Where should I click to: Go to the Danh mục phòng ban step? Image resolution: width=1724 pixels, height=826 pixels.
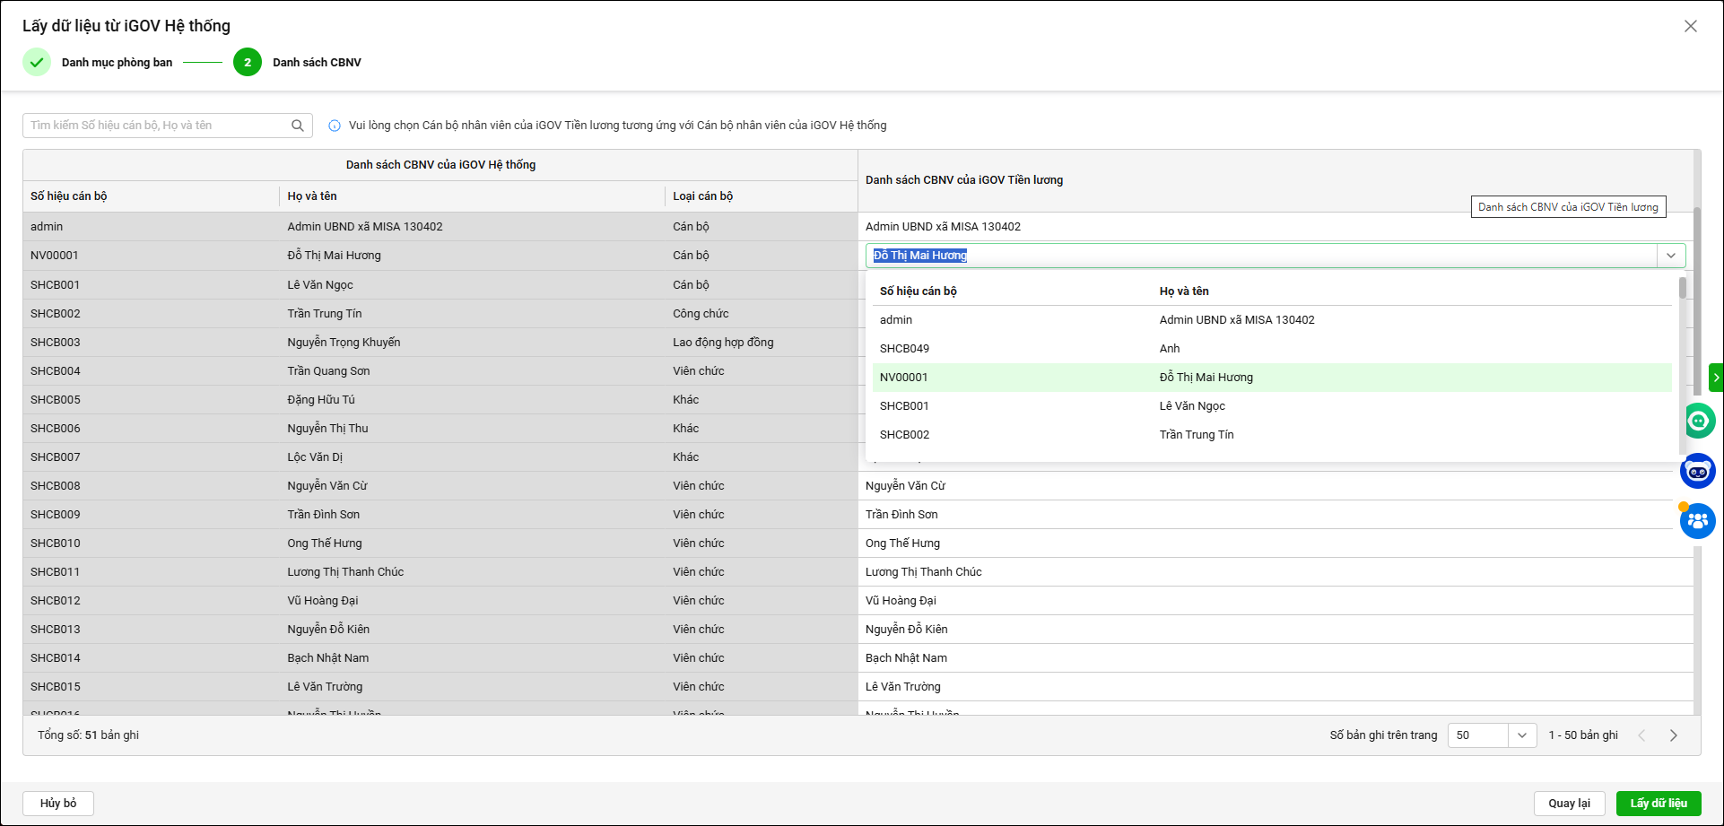(x=117, y=63)
